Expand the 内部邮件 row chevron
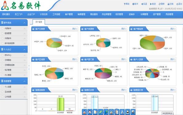 point(25,29)
